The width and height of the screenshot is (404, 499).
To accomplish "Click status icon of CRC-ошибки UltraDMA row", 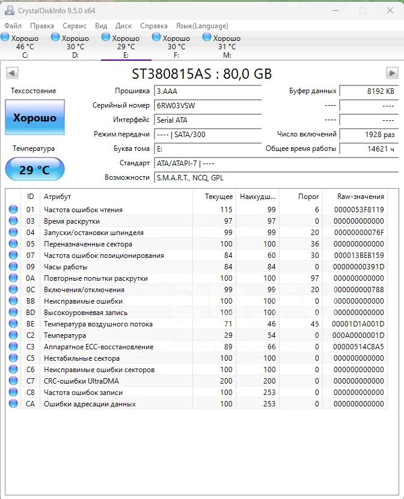I will pyautogui.click(x=13, y=381).
